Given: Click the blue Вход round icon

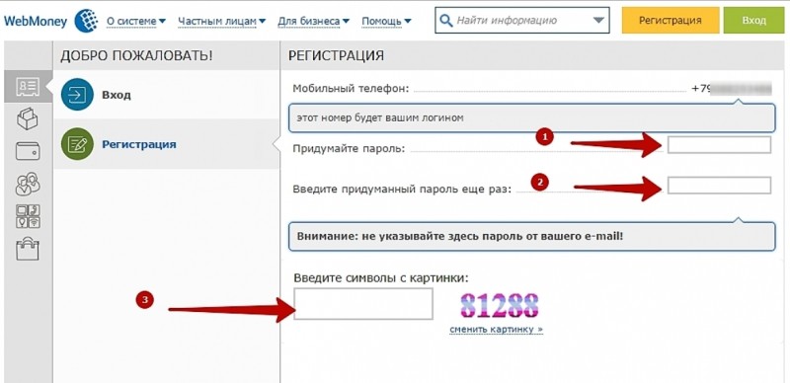Looking at the screenshot, I should (77, 95).
